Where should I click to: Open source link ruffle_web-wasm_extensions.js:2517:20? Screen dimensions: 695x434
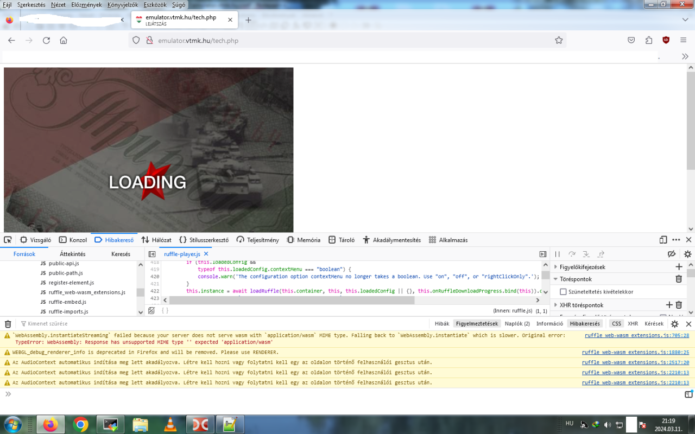pos(636,362)
